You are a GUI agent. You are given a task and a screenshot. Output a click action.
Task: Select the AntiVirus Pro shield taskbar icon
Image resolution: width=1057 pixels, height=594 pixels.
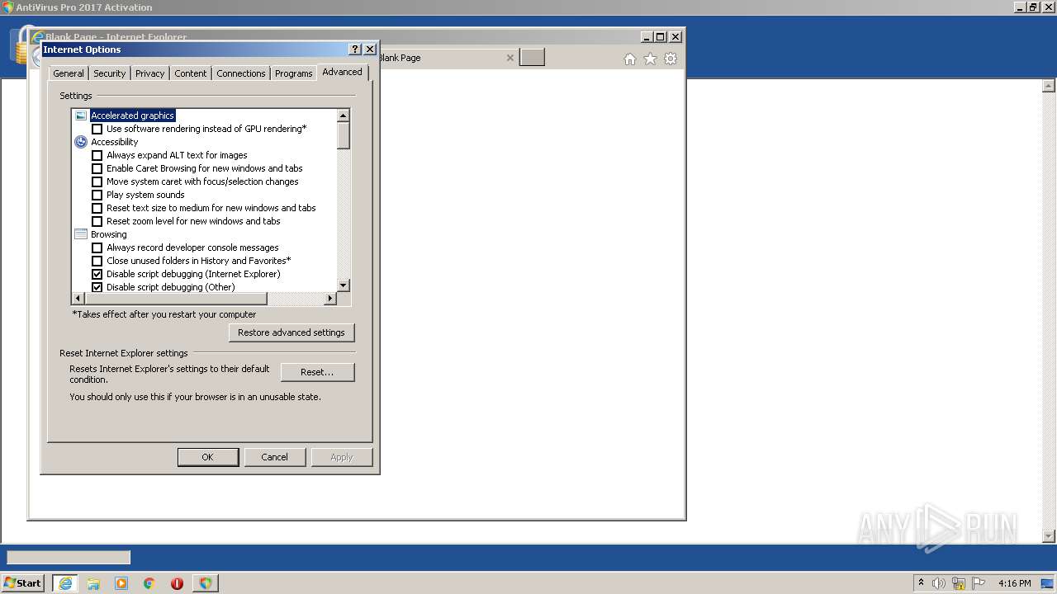click(x=205, y=583)
